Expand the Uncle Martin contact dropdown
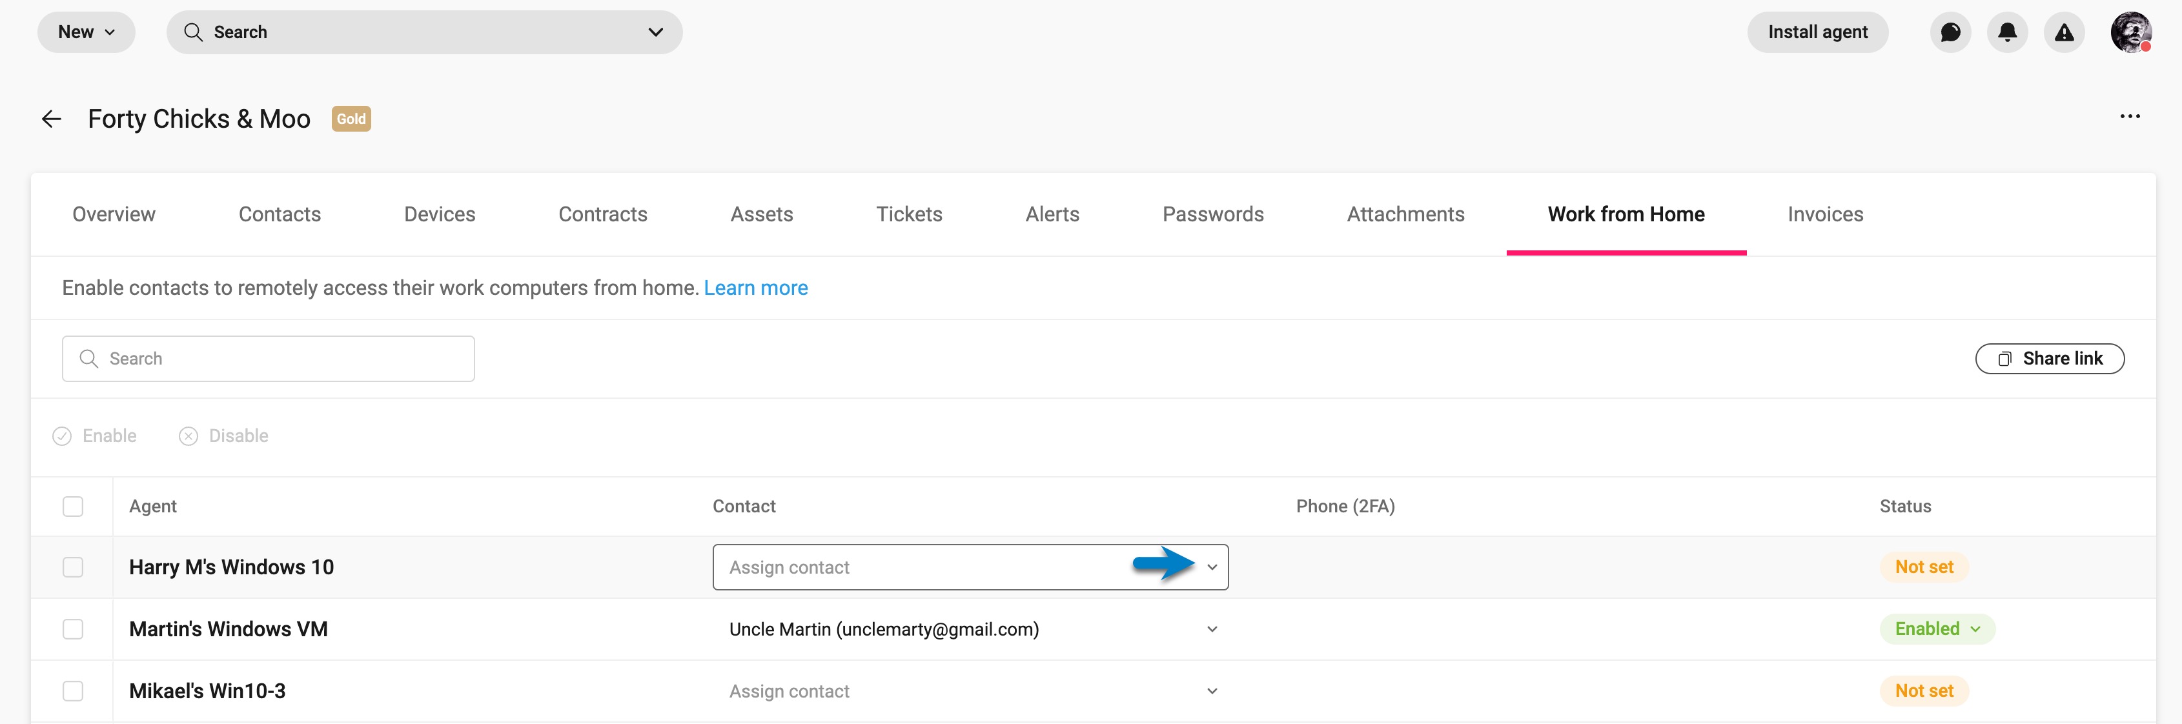The width and height of the screenshot is (2182, 724). coord(1211,628)
